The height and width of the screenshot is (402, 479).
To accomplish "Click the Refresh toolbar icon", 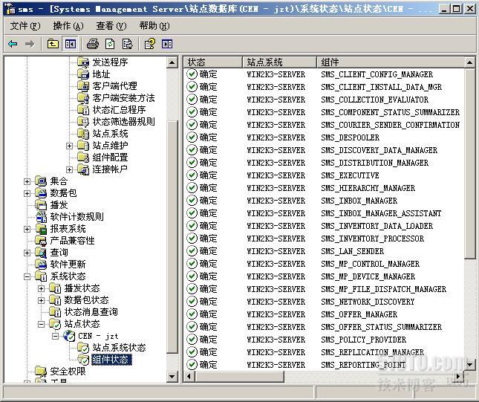I will pyautogui.click(x=110, y=44).
